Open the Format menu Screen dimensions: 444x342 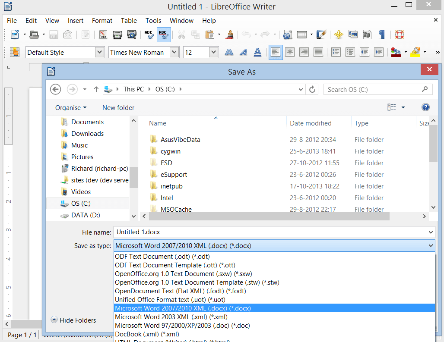(x=102, y=21)
